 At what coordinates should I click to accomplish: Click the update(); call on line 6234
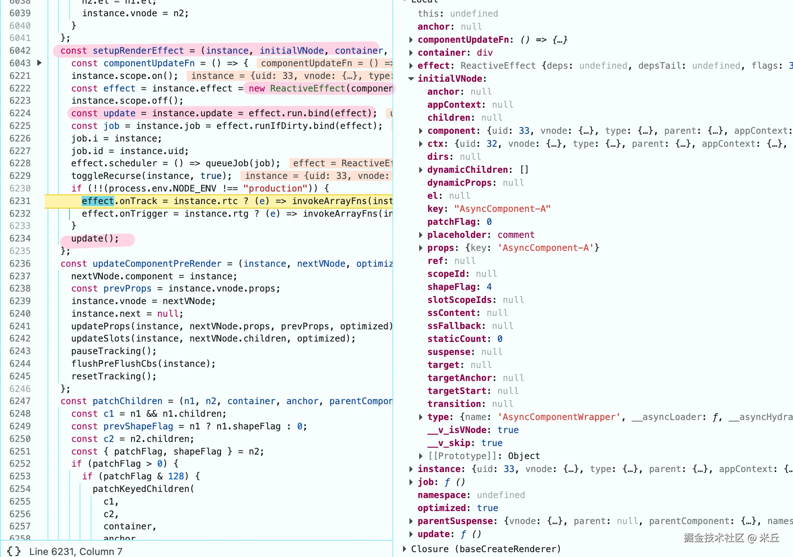coord(95,238)
